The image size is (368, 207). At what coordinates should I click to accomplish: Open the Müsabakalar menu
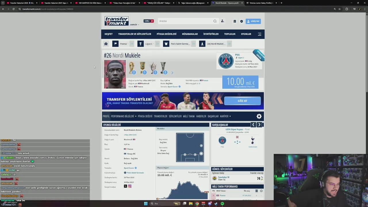tap(190, 34)
